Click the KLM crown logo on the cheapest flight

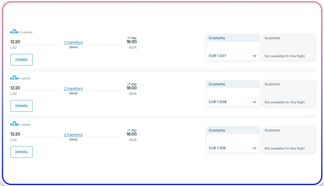(x=14, y=123)
